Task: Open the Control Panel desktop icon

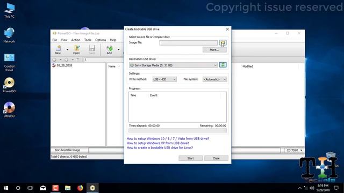Action: (x=9, y=62)
